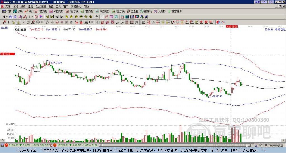
Task: Click the 300496 中科创达 stock label
Action: pos(275,29)
